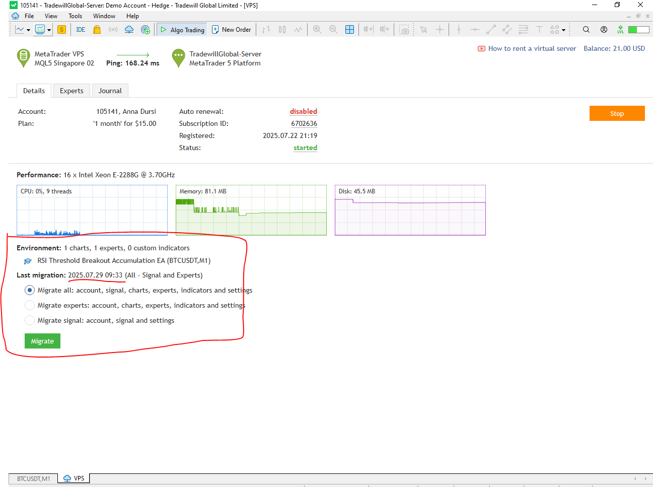Image resolution: width=653 pixels, height=487 pixels.
Task: Click the green Migrate button
Action: [x=42, y=341]
